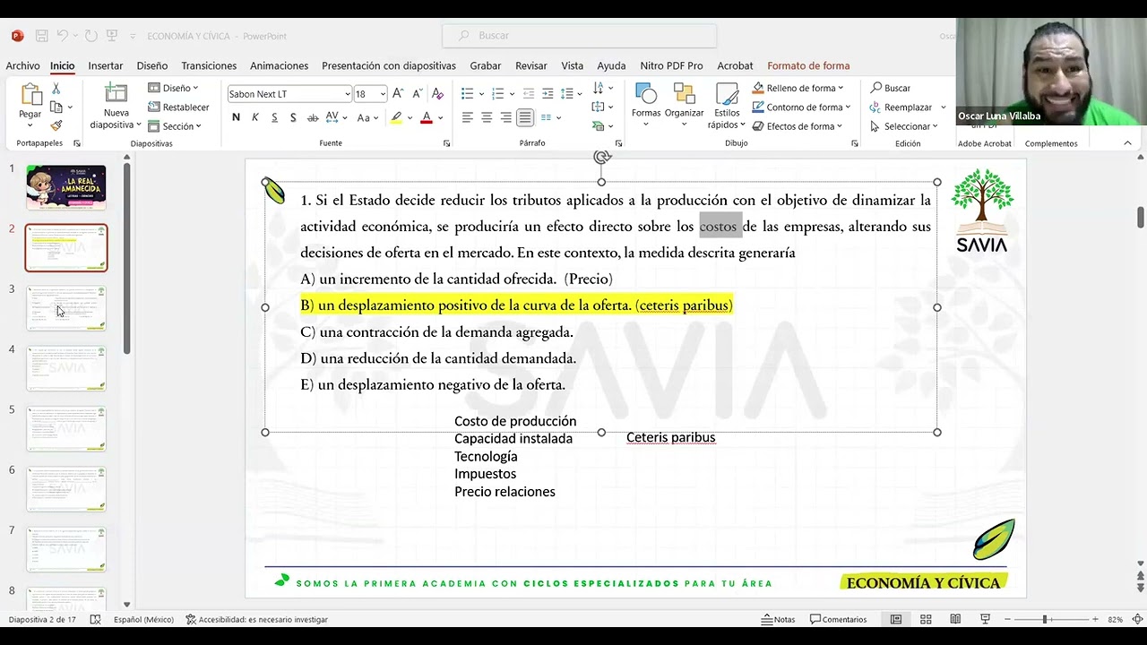Click the Cut scissors icon
Screen dimensions: 1147x645
pos(56,89)
